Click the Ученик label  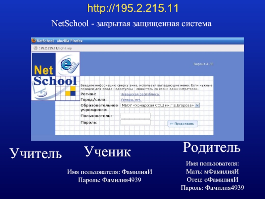[107, 152]
